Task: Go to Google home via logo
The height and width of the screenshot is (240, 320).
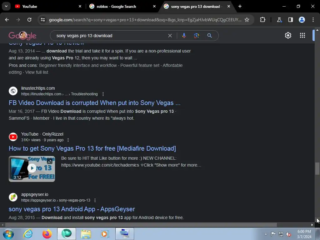Action: click(x=22, y=36)
